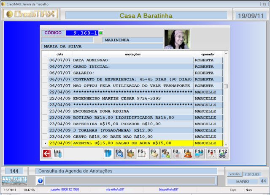Click the F9 toolbar icon
Viewport: 270px width, 195px height.
click(x=188, y=154)
